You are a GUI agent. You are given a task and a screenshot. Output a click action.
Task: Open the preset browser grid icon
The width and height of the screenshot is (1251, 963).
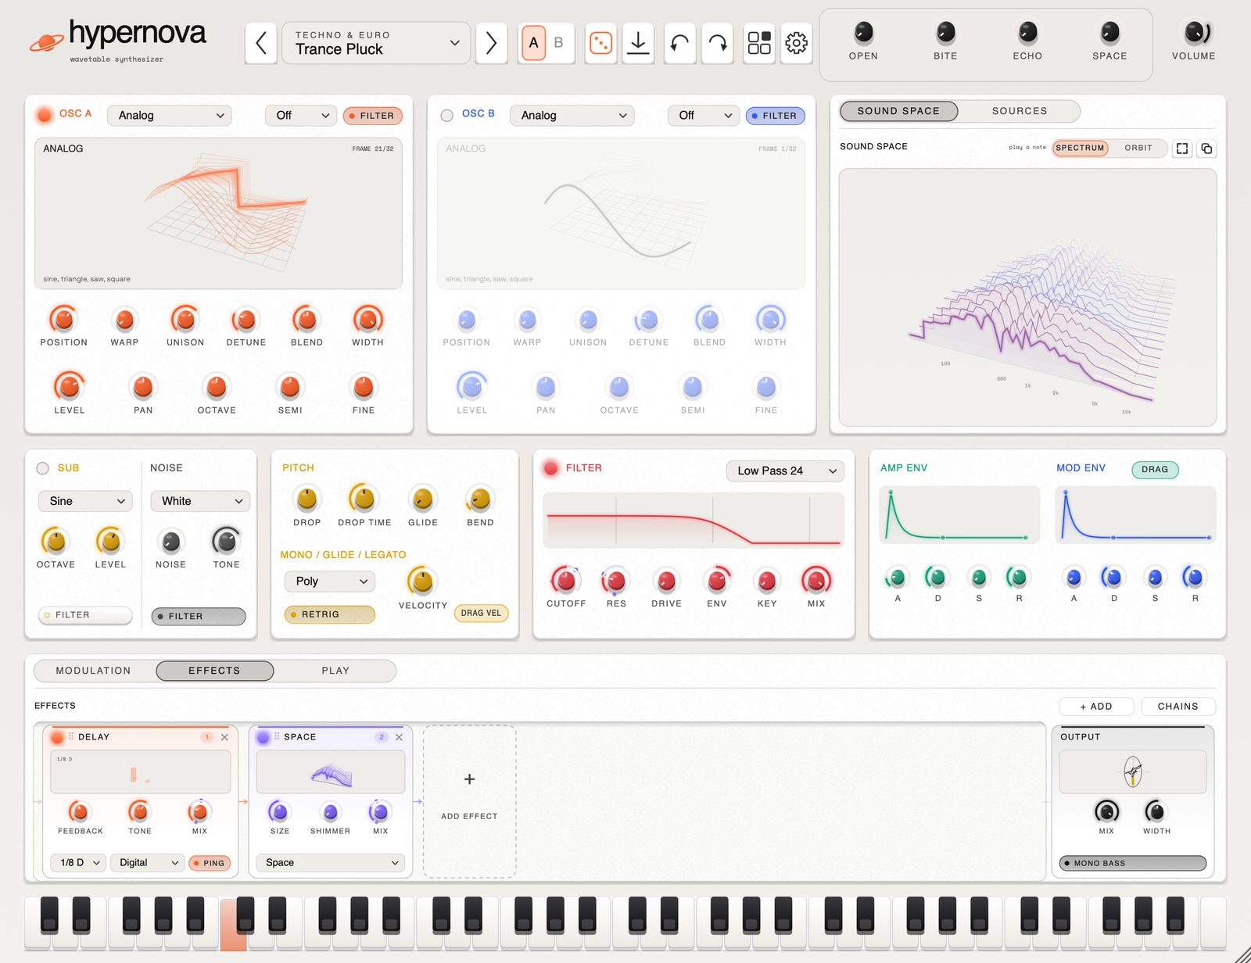click(759, 43)
